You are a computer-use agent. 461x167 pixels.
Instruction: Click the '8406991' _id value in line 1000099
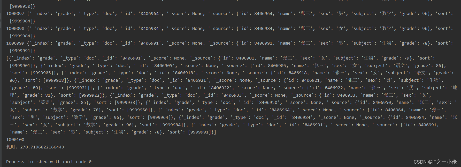(150, 43)
